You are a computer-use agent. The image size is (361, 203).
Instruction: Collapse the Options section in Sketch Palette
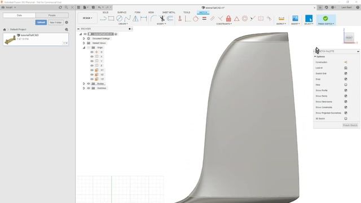(x=315, y=56)
